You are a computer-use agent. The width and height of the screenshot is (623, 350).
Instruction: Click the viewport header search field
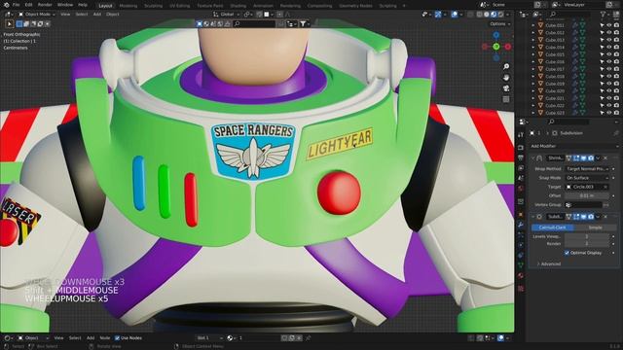[254, 23]
